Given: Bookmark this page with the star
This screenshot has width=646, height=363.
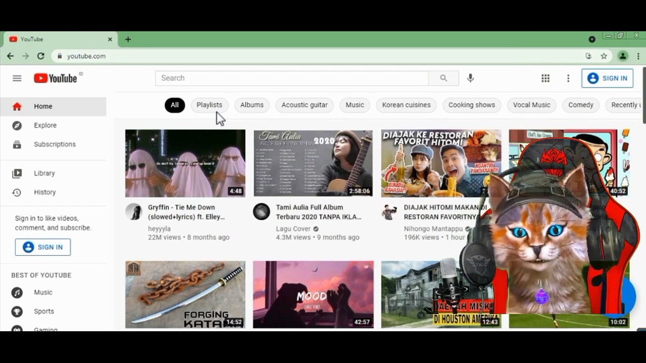Looking at the screenshot, I should pyautogui.click(x=604, y=56).
